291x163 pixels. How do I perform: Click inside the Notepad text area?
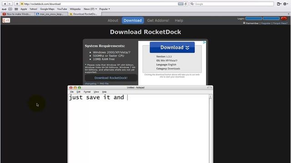click(x=138, y=129)
